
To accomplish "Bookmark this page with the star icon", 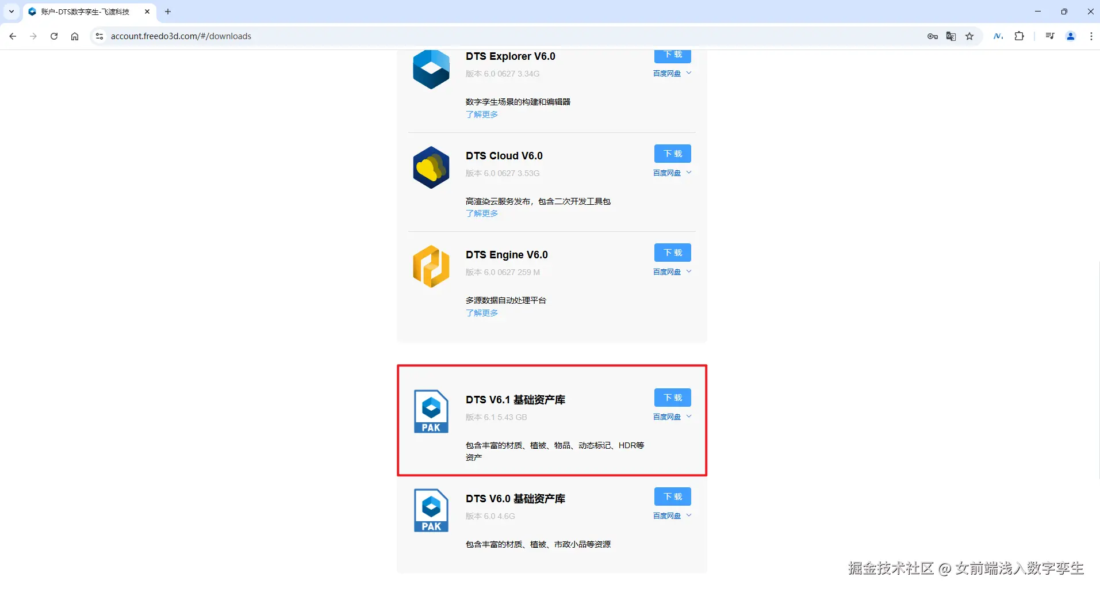I will pyautogui.click(x=969, y=36).
